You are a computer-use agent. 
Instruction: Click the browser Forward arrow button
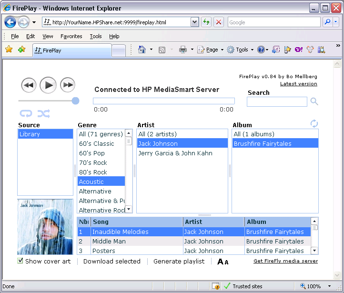point(23,22)
